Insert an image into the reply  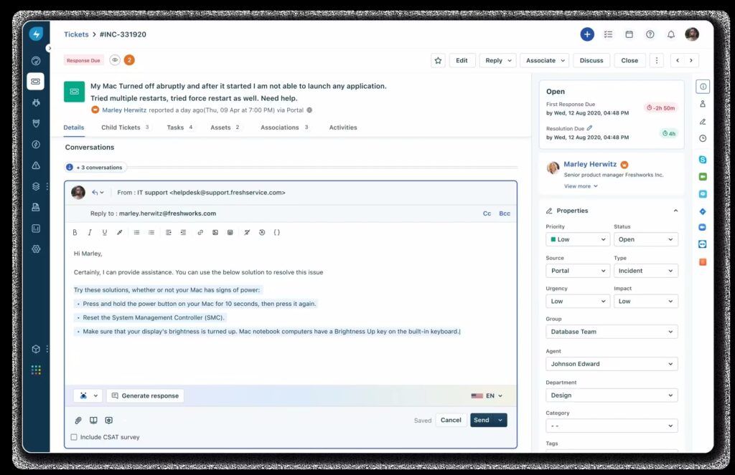[215, 232]
